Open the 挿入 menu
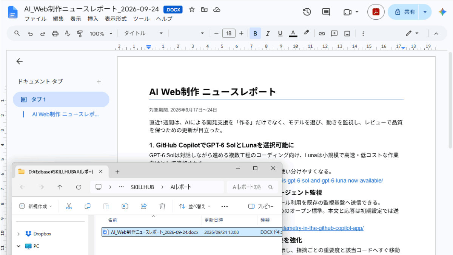The height and width of the screenshot is (255, 453). [x=93, y=19]
